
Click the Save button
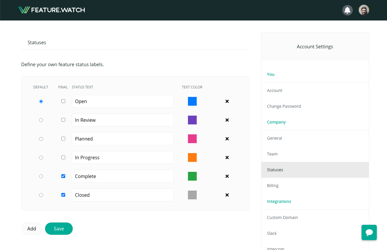59,229
